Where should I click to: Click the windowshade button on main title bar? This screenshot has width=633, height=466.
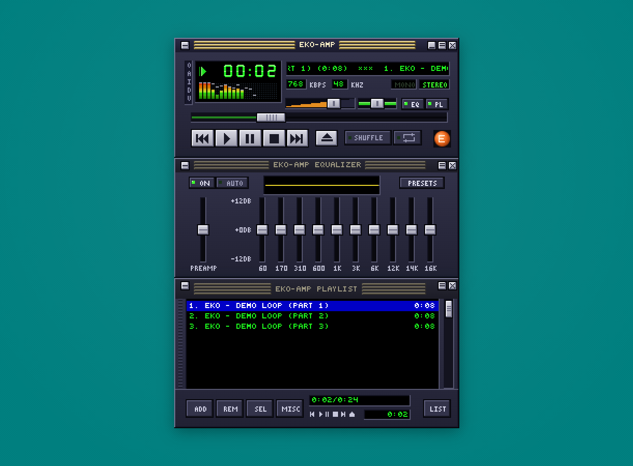click(x=442, y=45)
